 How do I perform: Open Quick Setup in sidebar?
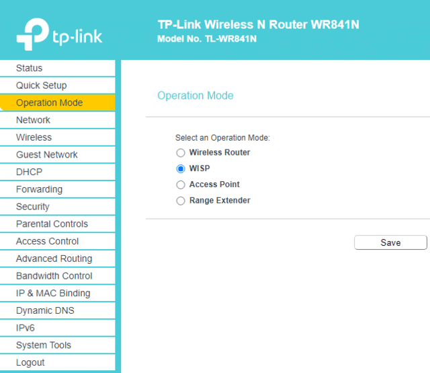tap(57, 86)
